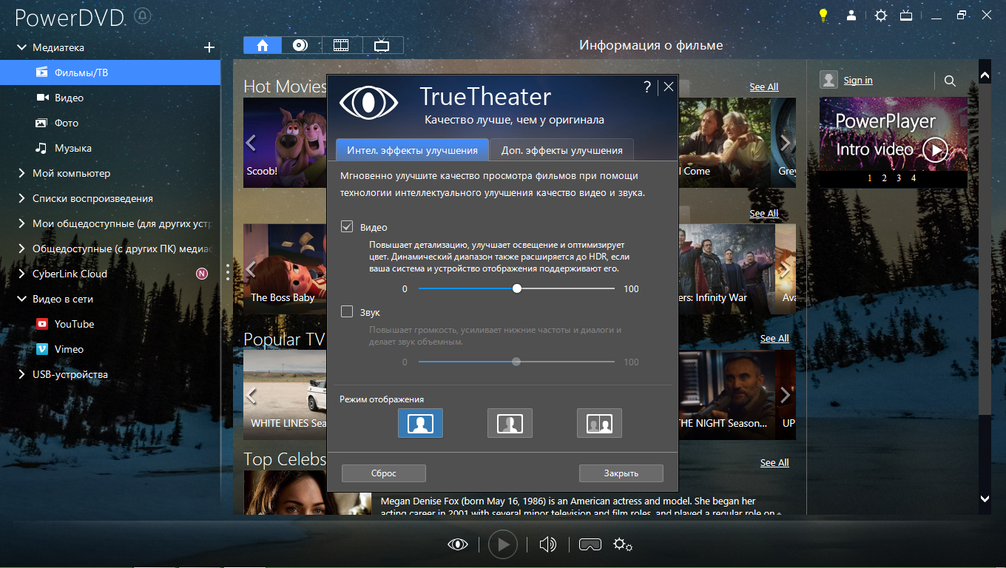Click the search magnifier icon
1006x568 pixels.
(x=951, y=81)
